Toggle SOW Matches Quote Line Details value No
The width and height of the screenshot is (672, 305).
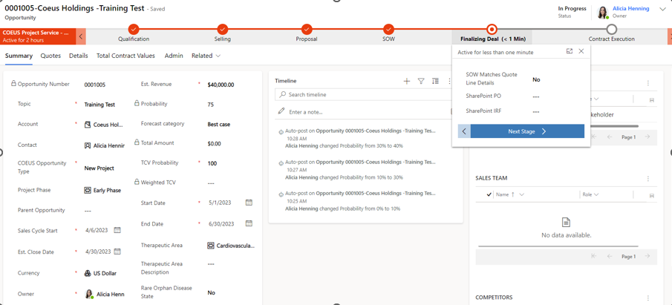(536, 79)
